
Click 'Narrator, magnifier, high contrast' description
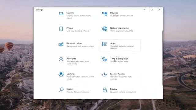[121, 78]
